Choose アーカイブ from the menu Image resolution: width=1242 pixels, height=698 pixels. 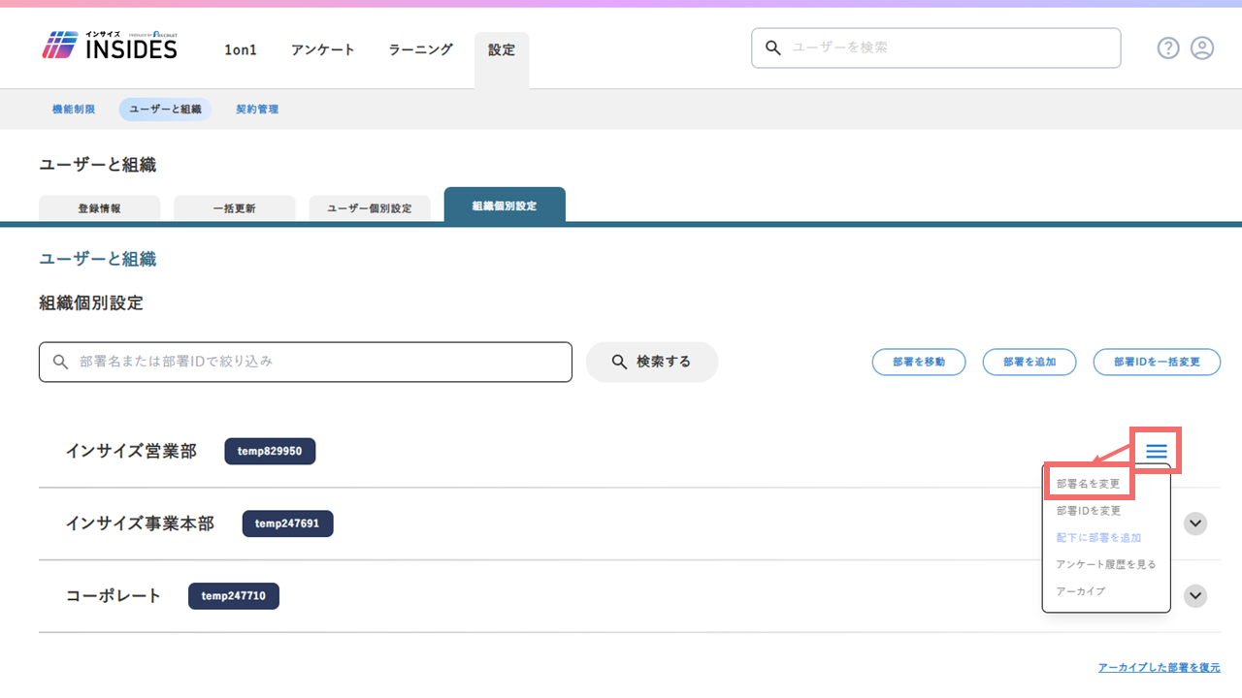click(1081, 591)
